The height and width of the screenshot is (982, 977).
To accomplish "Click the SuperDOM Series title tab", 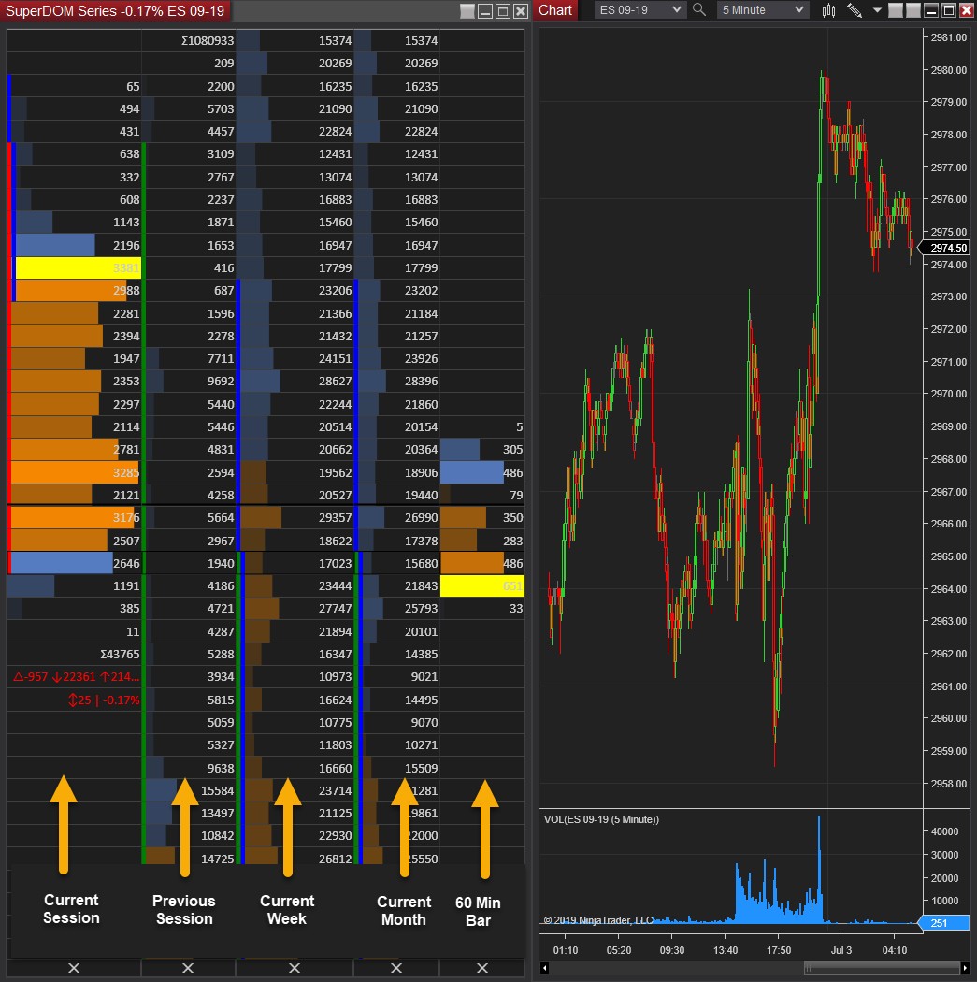I will 115,11.
